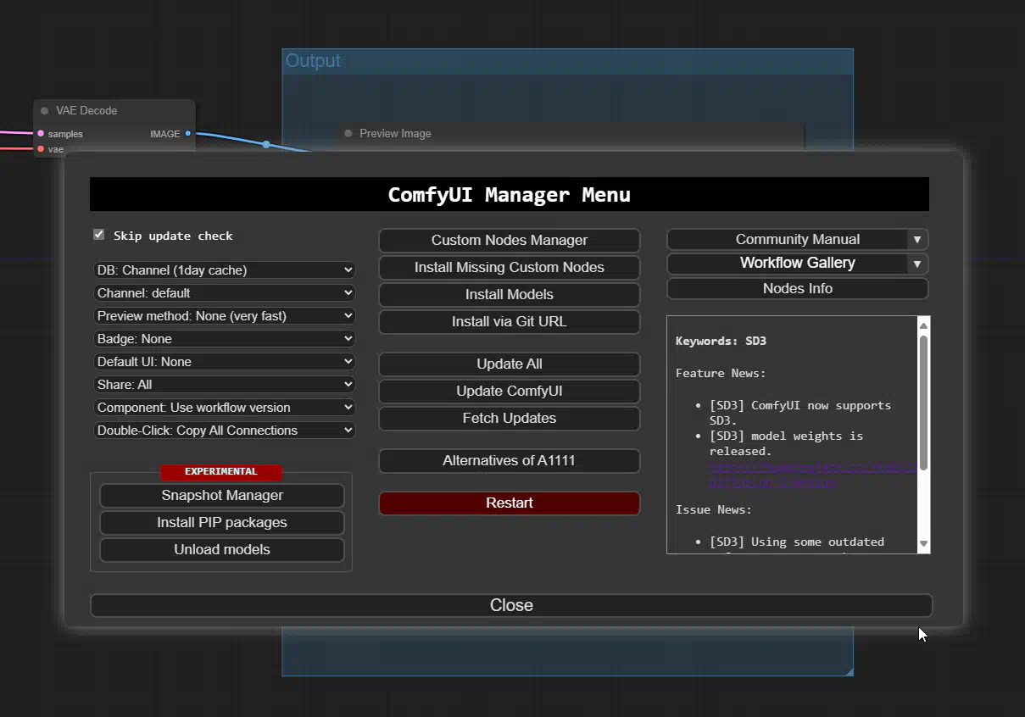Close the ComfyUI Manager Menu

pos(511,606)
